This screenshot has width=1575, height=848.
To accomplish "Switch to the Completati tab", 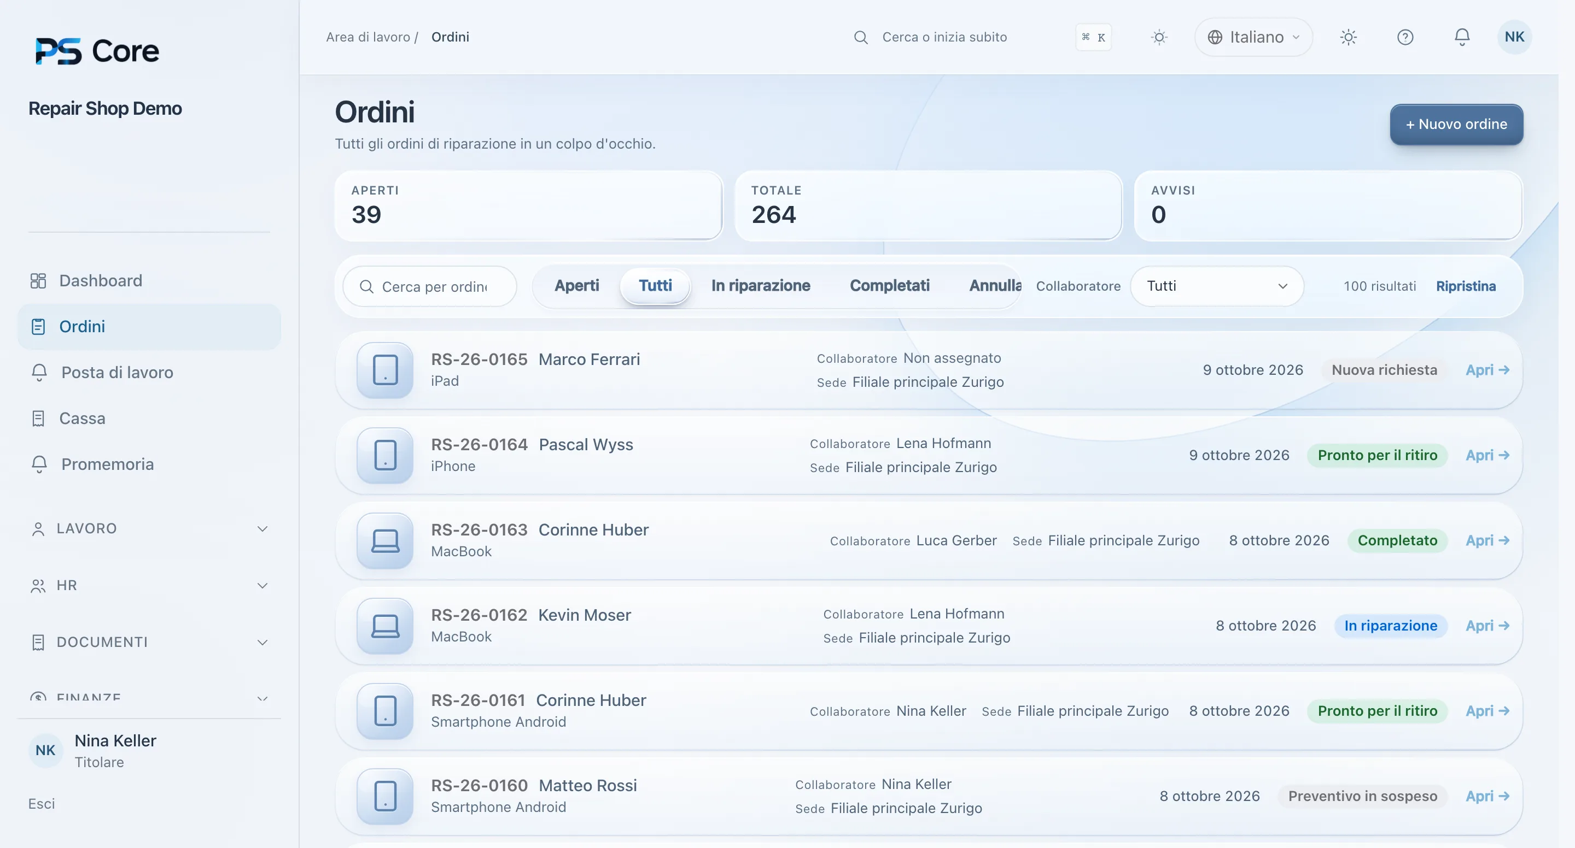I will point(890,285).
